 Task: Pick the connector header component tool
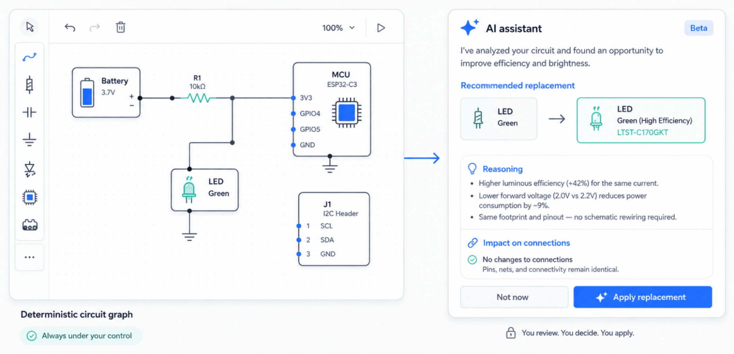click(30, 225)
